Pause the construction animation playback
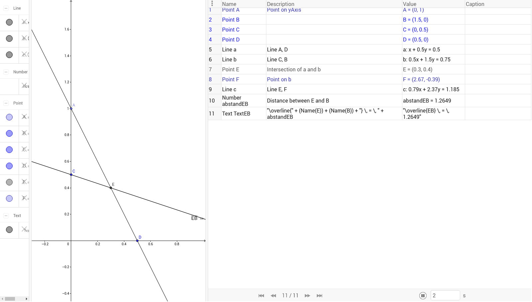Viewport: 532px width, 302px height. 423,296
